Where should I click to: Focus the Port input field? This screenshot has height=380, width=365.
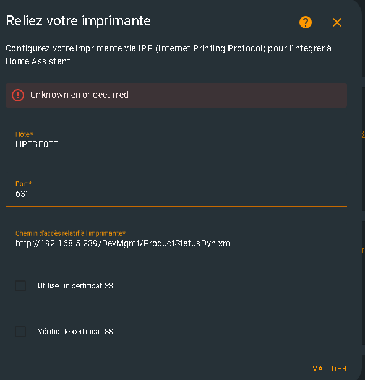point(176,190)
